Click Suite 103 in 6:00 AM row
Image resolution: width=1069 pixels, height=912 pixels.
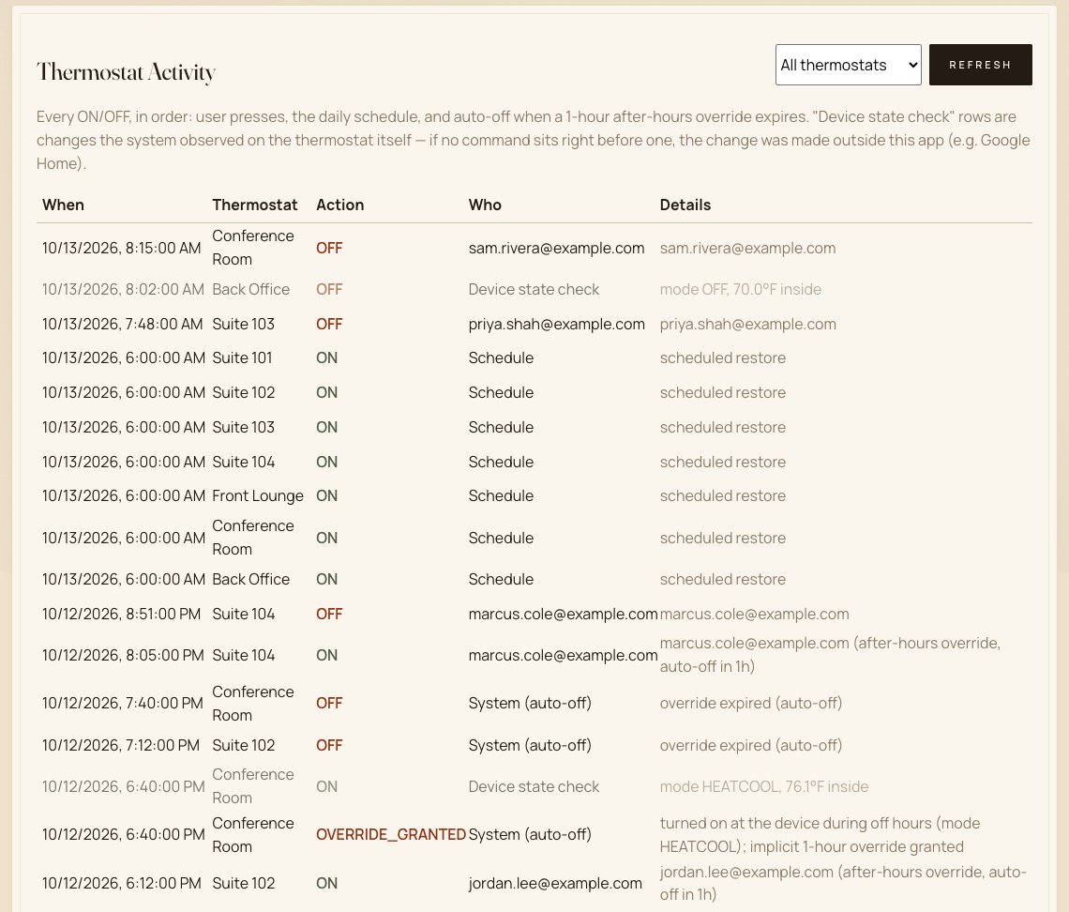pyautogui.click(x=244, y=427)
